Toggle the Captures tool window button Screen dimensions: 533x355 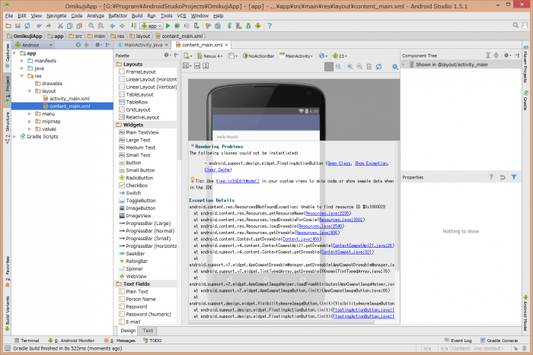7,55
